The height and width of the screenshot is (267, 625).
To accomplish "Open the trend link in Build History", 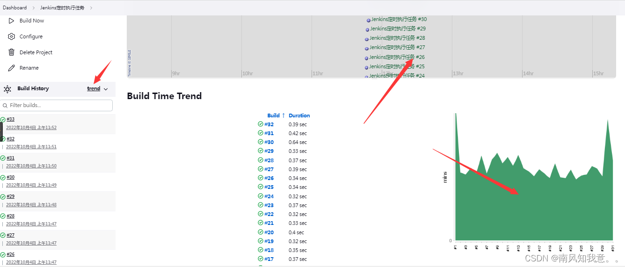I will 94,88.
